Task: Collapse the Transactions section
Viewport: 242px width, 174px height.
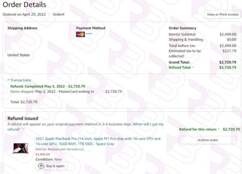Action: 8,80
